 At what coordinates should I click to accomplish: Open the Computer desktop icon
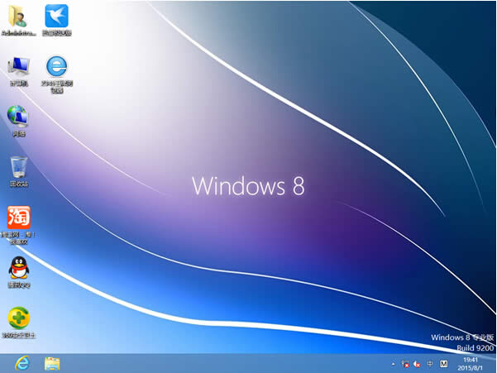click(x=17, y=68)
